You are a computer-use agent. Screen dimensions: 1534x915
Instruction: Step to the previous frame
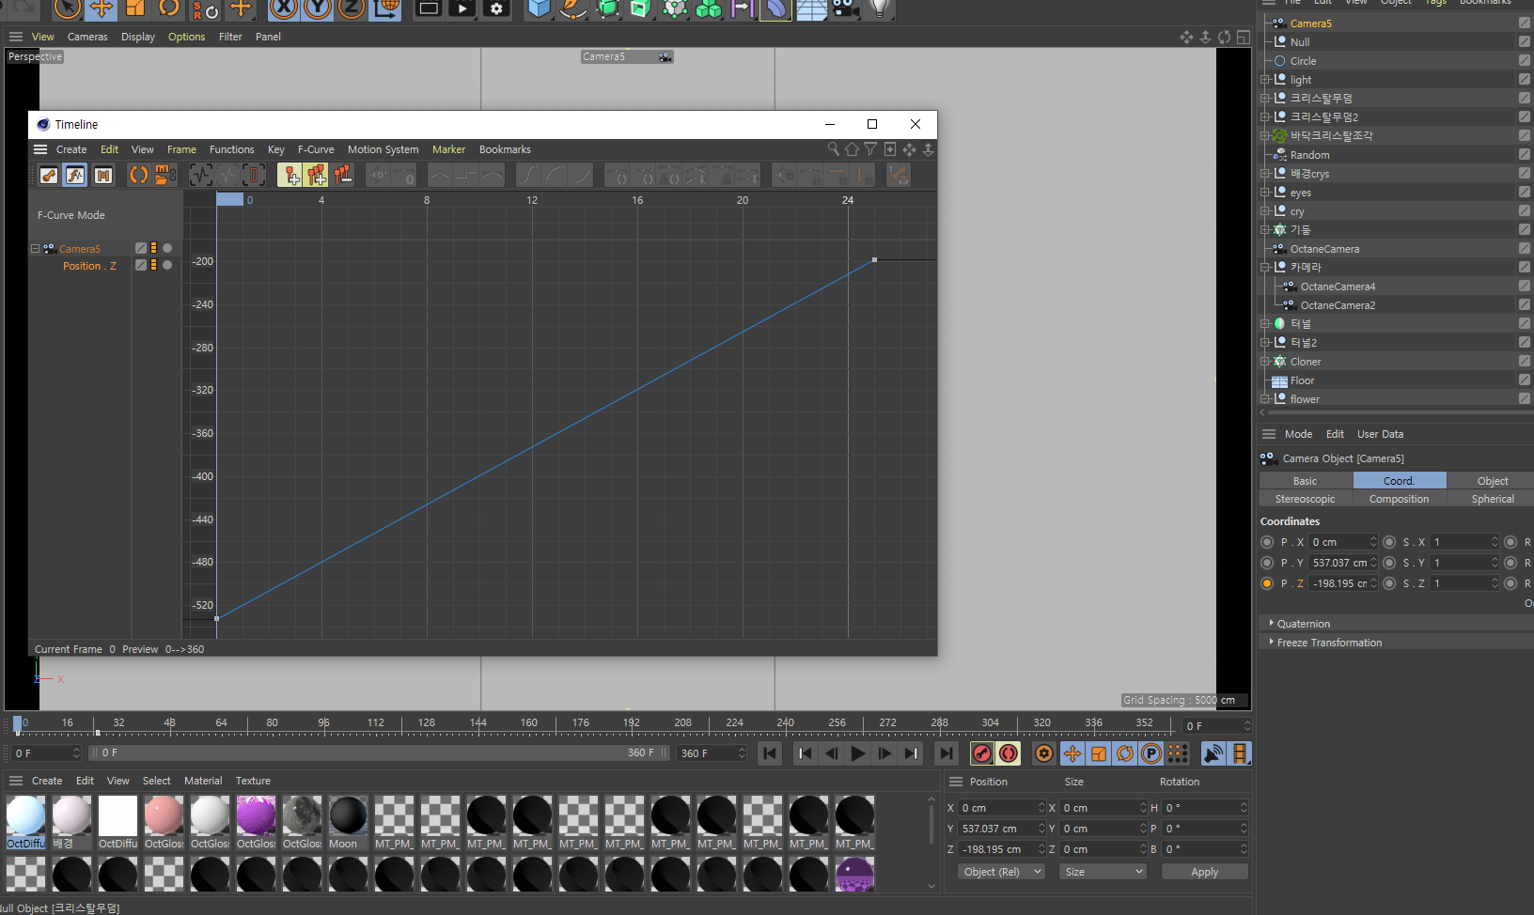[x=831, y=753]
